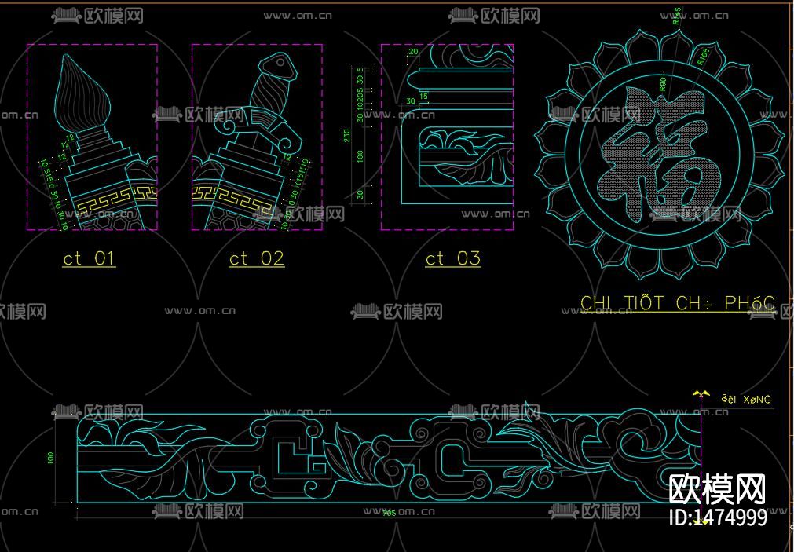Viewport: 794px width, 552px height.
Task: Click the yellow symmetry arrow above the frieze axis
Action: pos(701,393)
